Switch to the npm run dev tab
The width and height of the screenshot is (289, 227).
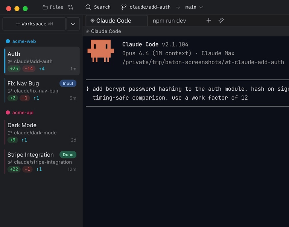[169, 21]
